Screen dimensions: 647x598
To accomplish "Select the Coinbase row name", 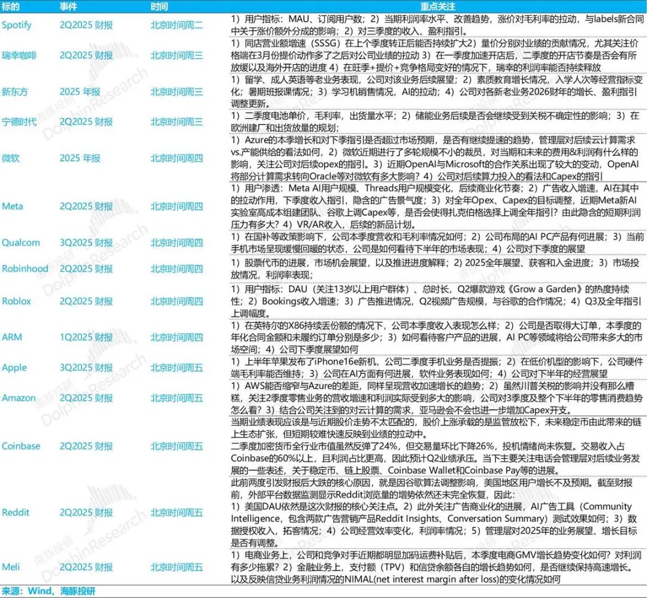I will tap(21, 446).
